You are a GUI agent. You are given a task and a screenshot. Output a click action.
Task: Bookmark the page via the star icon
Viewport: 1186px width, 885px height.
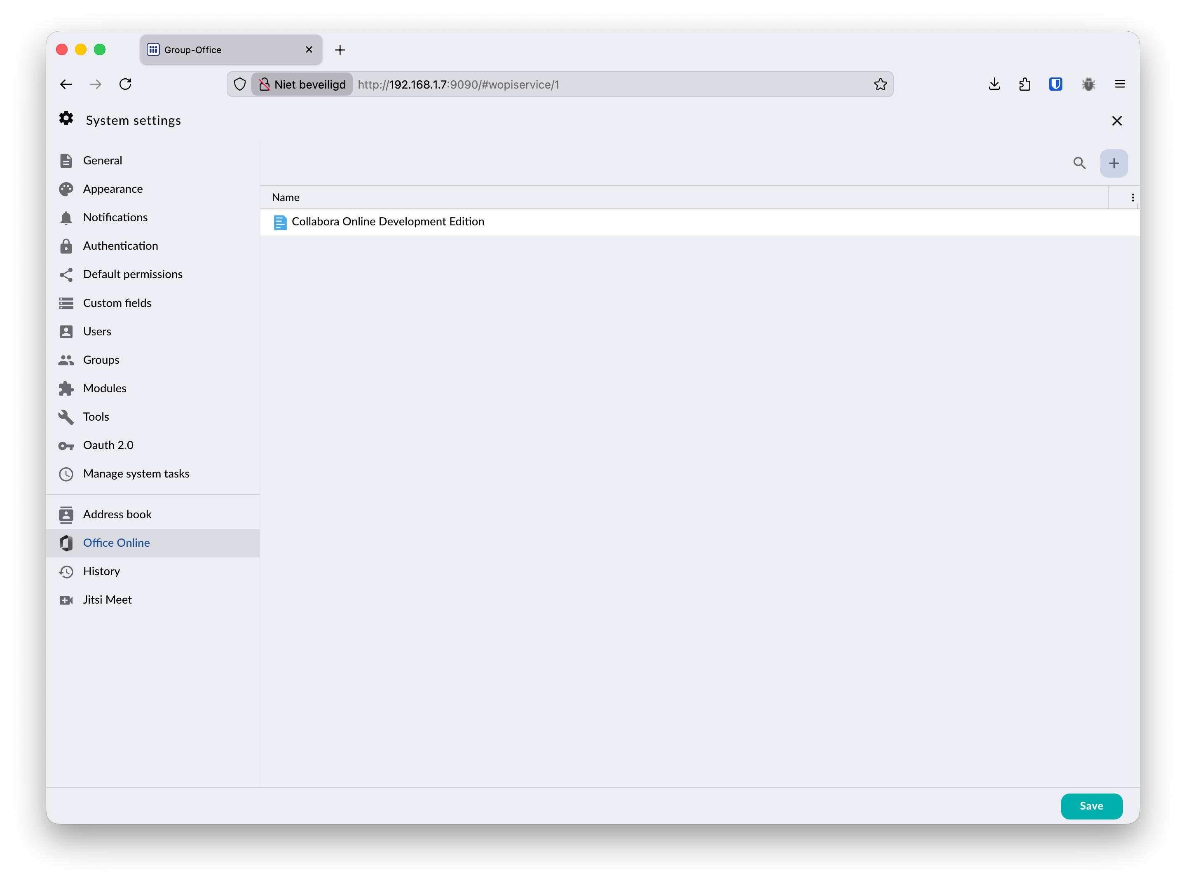[880, 84]
